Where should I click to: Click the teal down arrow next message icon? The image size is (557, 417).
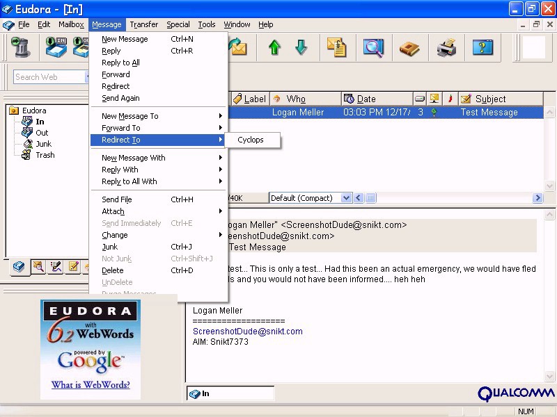point(301,47)
